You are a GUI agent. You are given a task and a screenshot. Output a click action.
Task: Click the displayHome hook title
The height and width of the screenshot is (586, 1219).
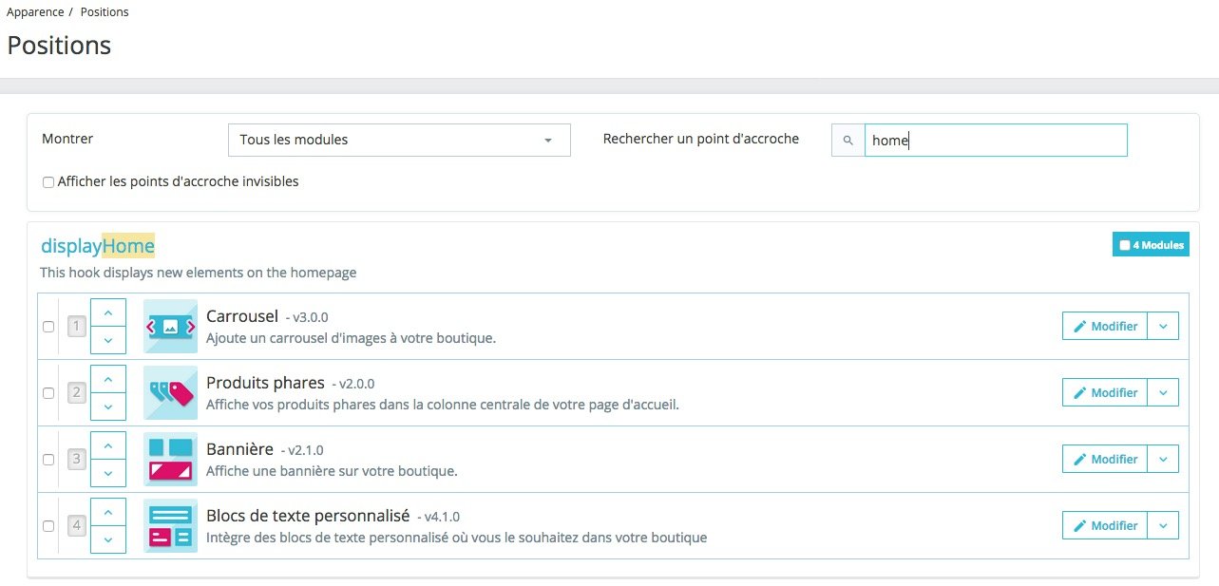(97, 246)
